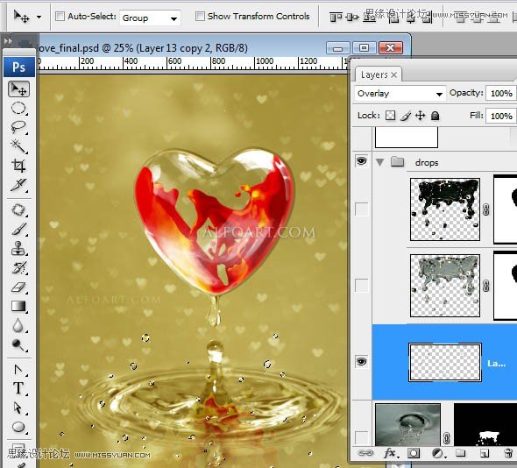Collapse the drops group triangle
This screenshot has height=468, width=517.
pyautogui.click(x=379, y=162)
